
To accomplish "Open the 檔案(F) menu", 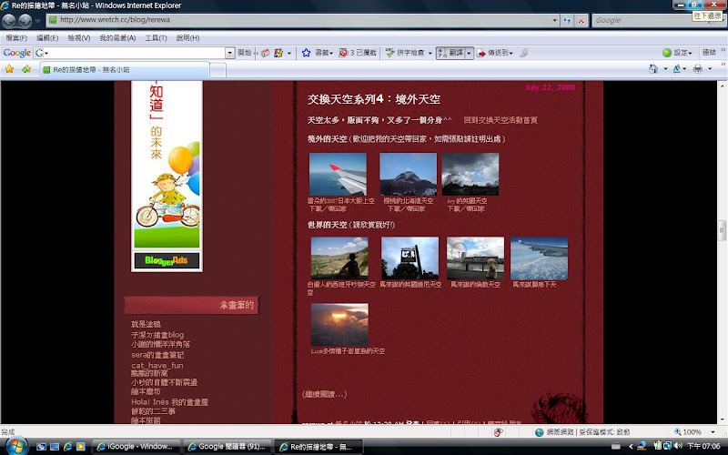I will (16, 38).
